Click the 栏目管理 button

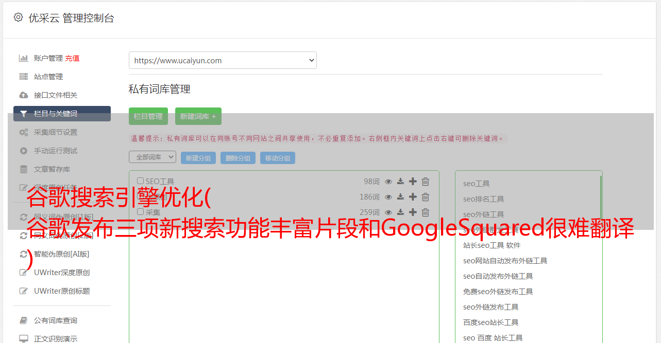click(148, 116)
